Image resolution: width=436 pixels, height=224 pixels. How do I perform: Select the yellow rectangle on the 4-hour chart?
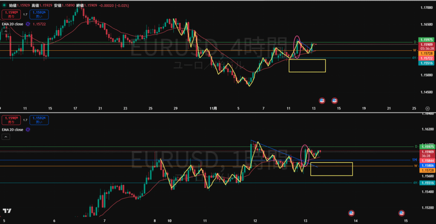pyautogui.click(x=307, y=60)
